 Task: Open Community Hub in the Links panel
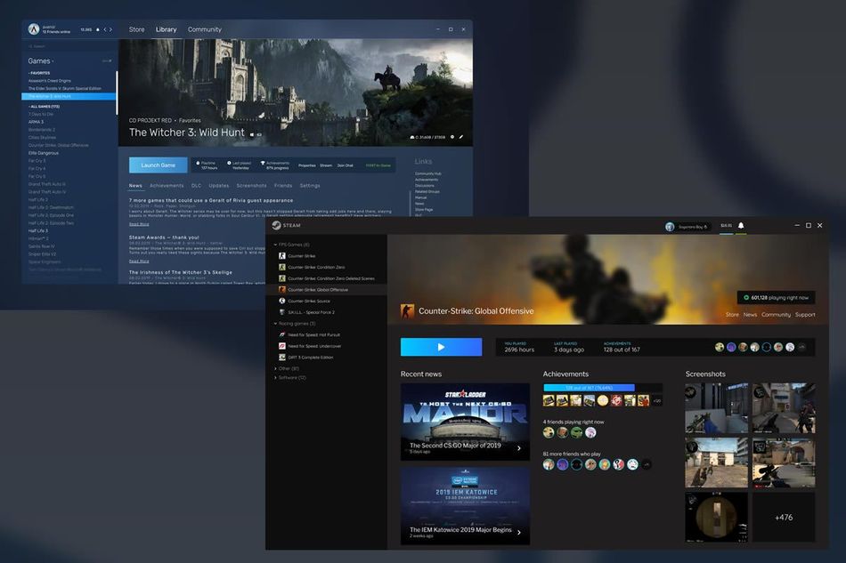click(x=427, y=173)
